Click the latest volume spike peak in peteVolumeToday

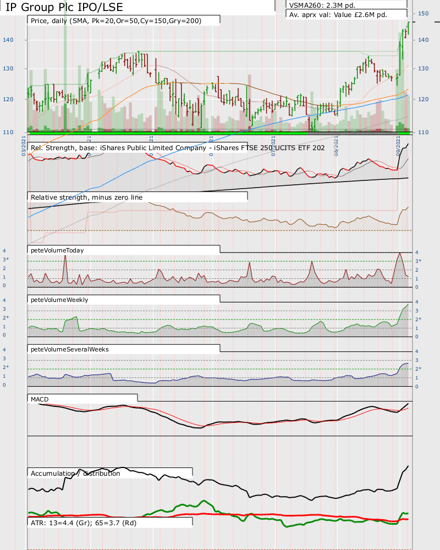(x=399, y=253)
